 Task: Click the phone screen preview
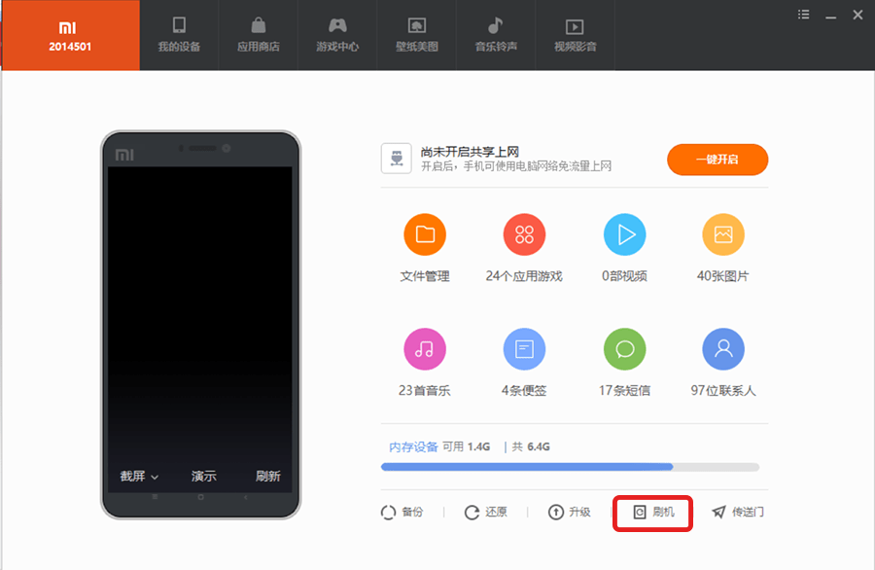199,330
